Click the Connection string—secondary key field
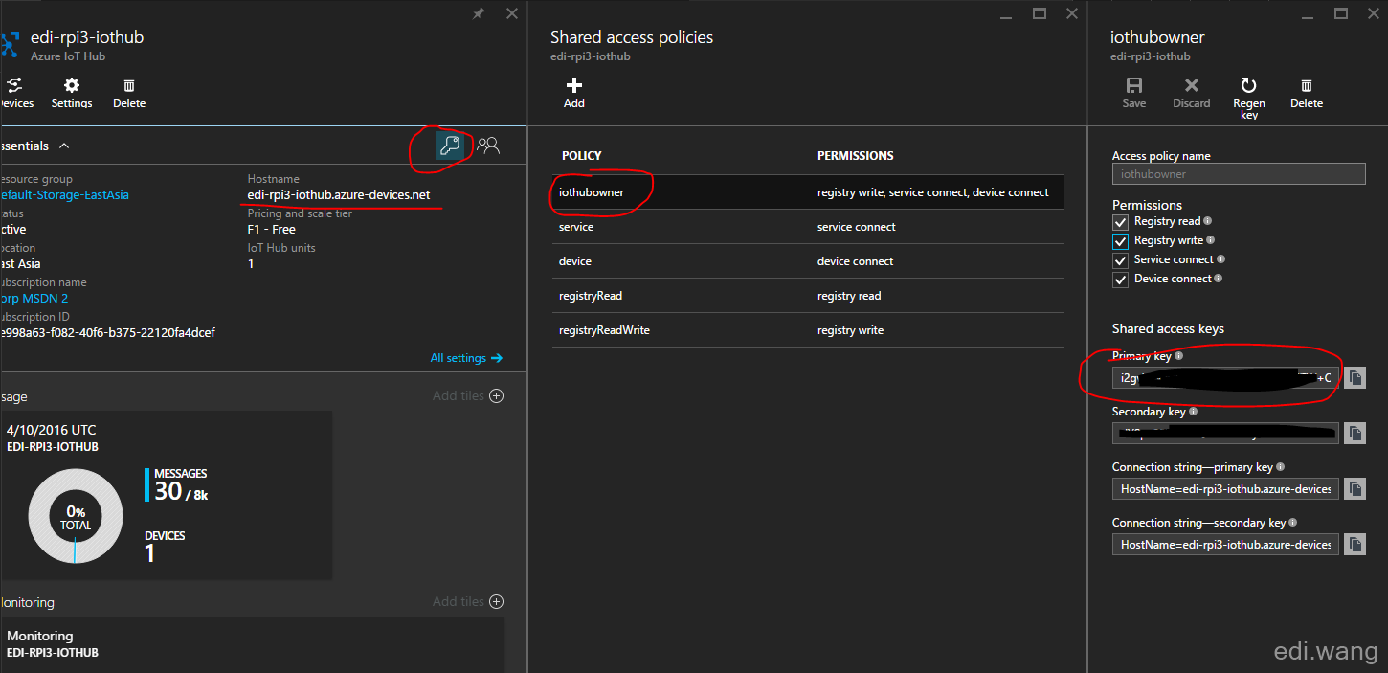This screenshot has height=673, width=1388. [1225, 545]
